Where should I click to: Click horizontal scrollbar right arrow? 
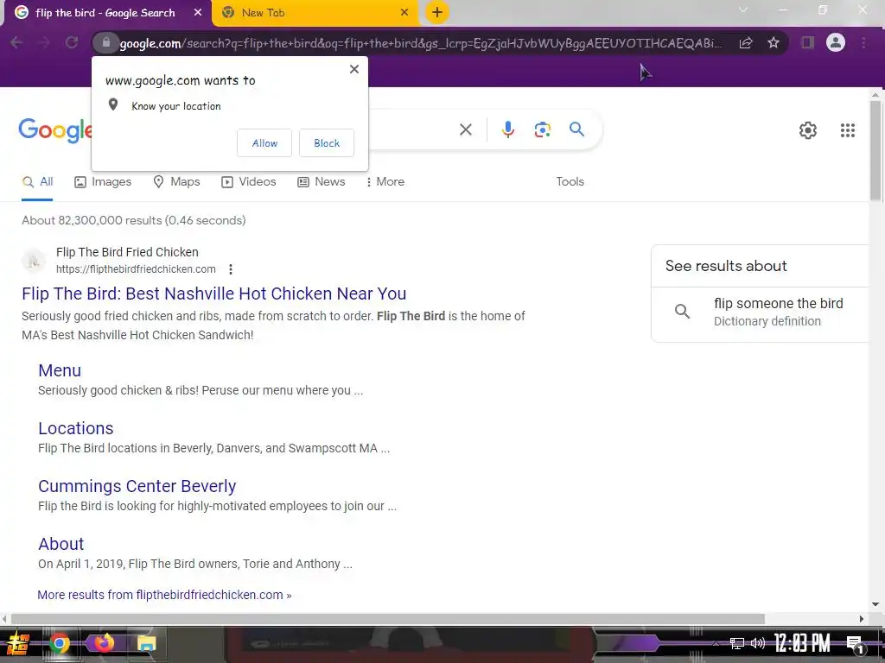[x=862, y=619]
